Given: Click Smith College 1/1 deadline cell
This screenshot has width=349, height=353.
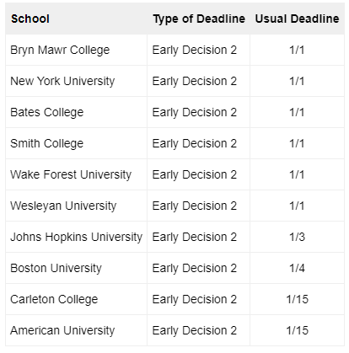Looking at the screenshot, I should (x=297, y=143).
